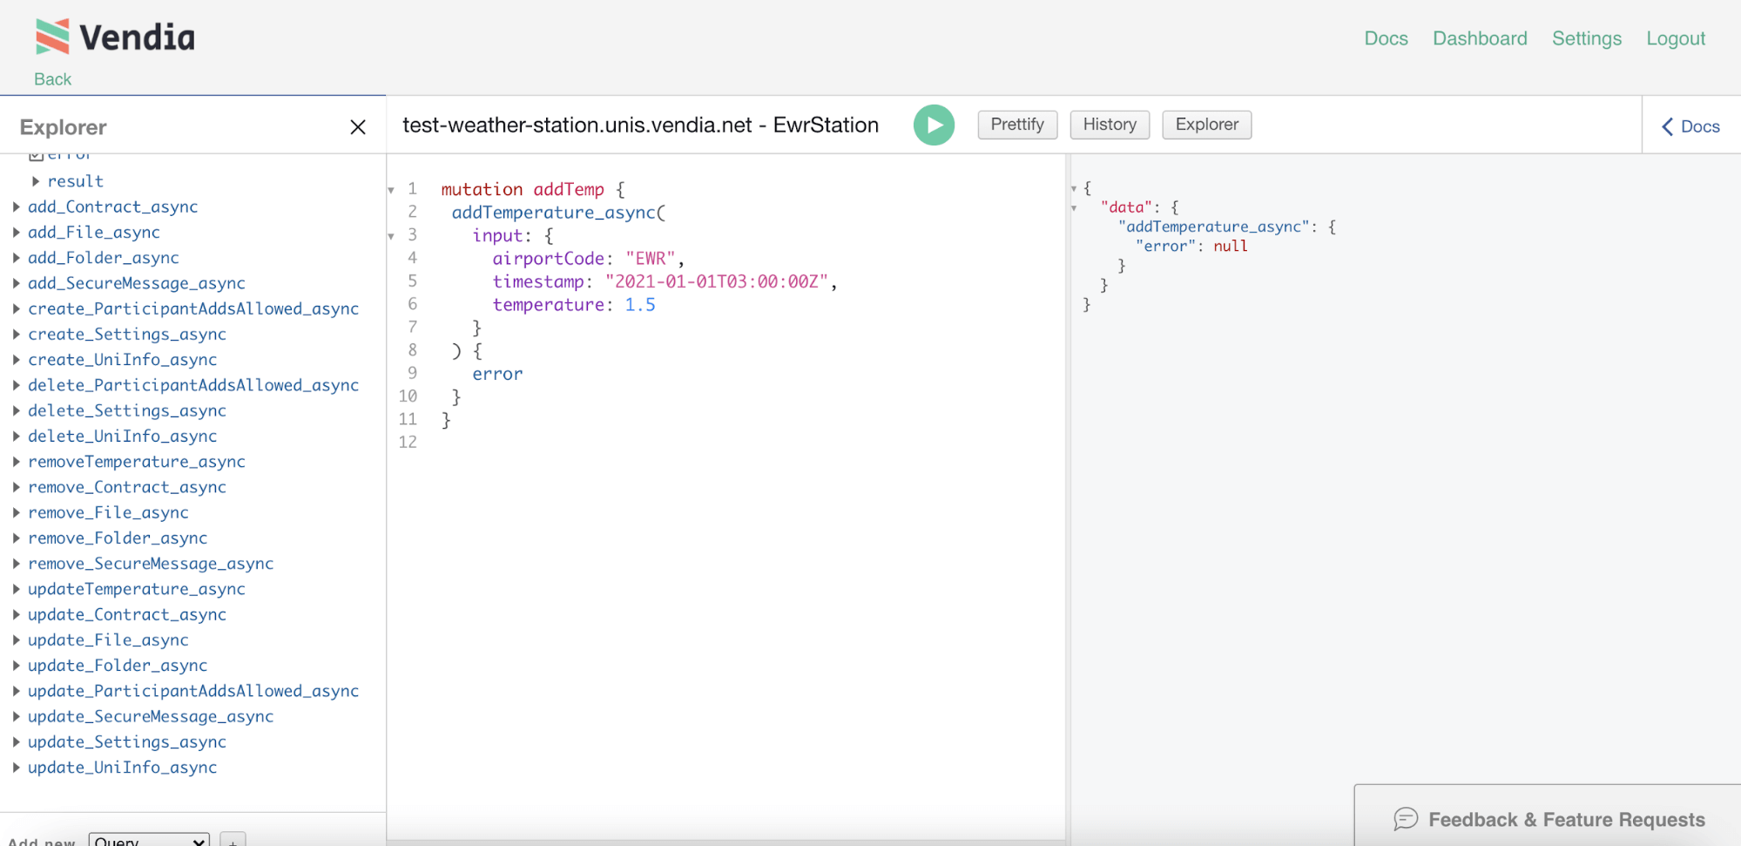Open the Docs side panel chevron
The image size is (1741, 846).
1667,126
